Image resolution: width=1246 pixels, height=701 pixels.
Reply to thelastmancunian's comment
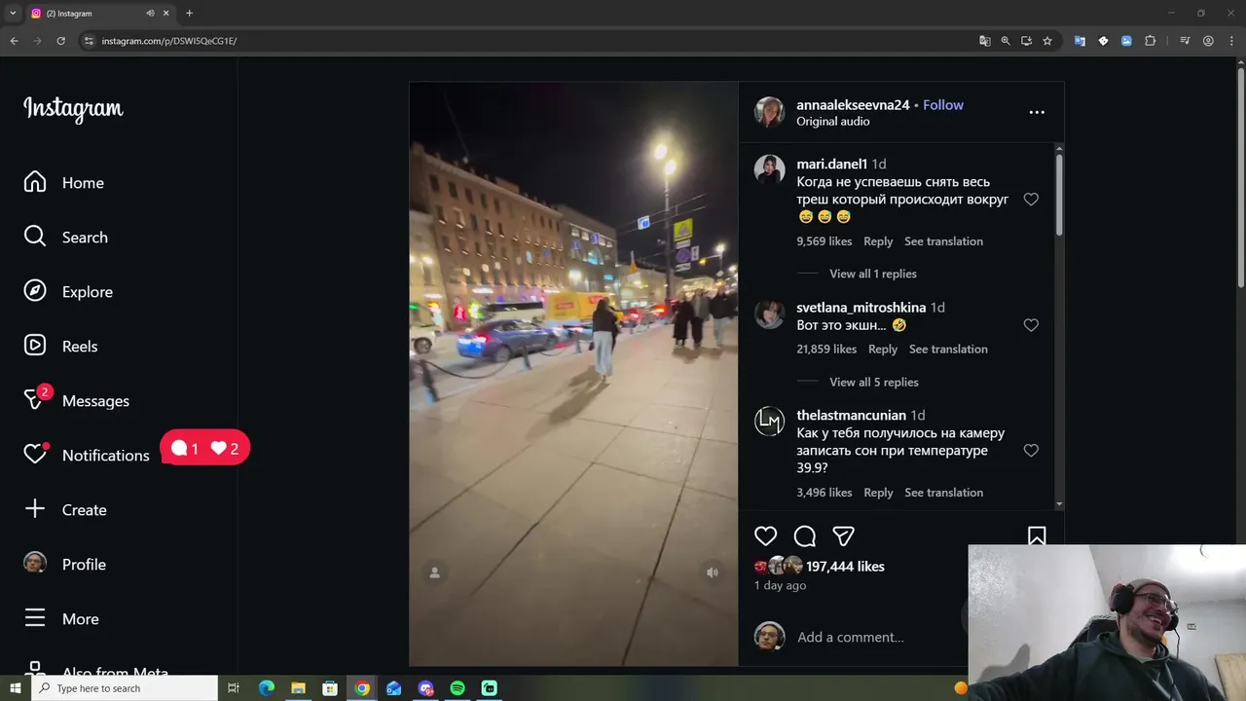click(878, 493)
